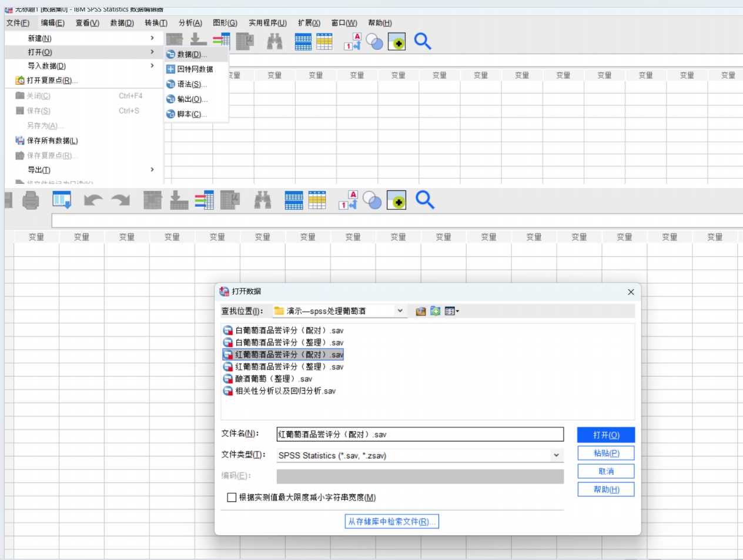Click the Run Descriptive Statistics mu icon, lower toolbar
Image resolution: width=743 pixels, height=560 pixels.
(x=230, y=200)
